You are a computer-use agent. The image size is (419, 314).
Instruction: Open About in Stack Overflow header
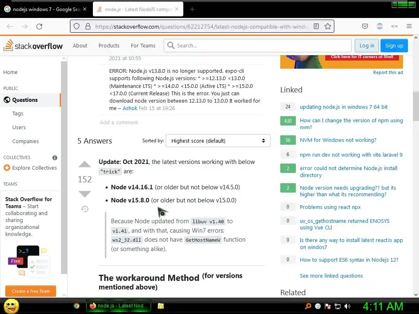[80, 45]
